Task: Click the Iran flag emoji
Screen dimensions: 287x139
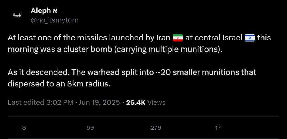Action: pyautogui.click(x=178, y=38)
